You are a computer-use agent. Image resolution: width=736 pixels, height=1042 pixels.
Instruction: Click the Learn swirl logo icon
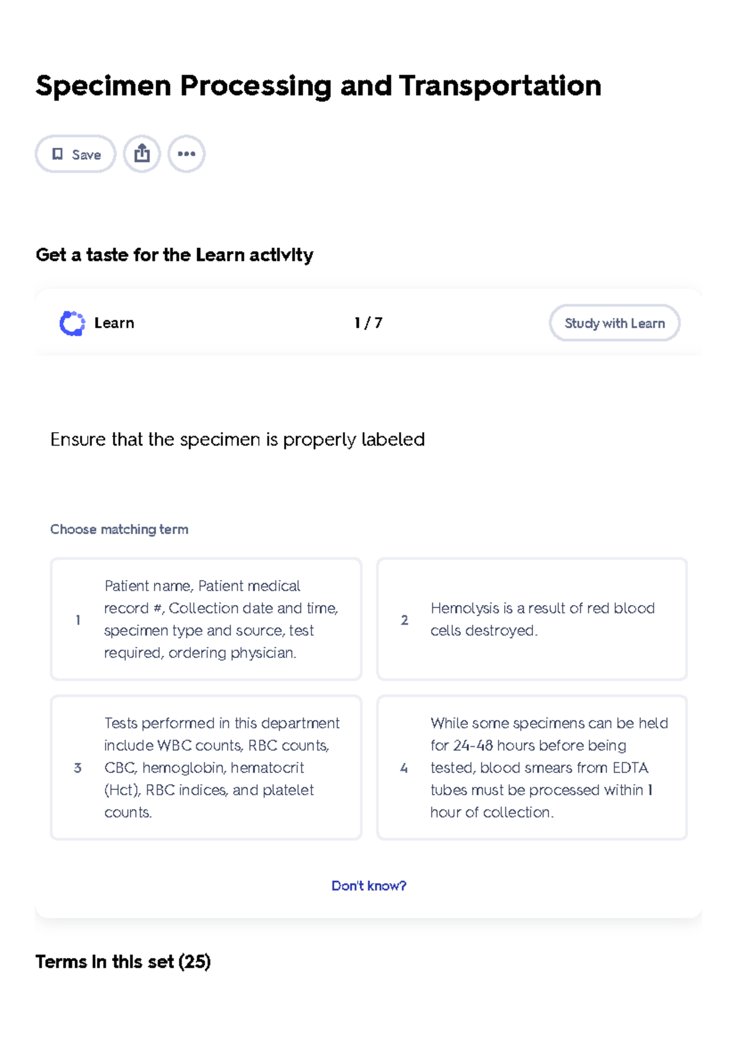72,323
